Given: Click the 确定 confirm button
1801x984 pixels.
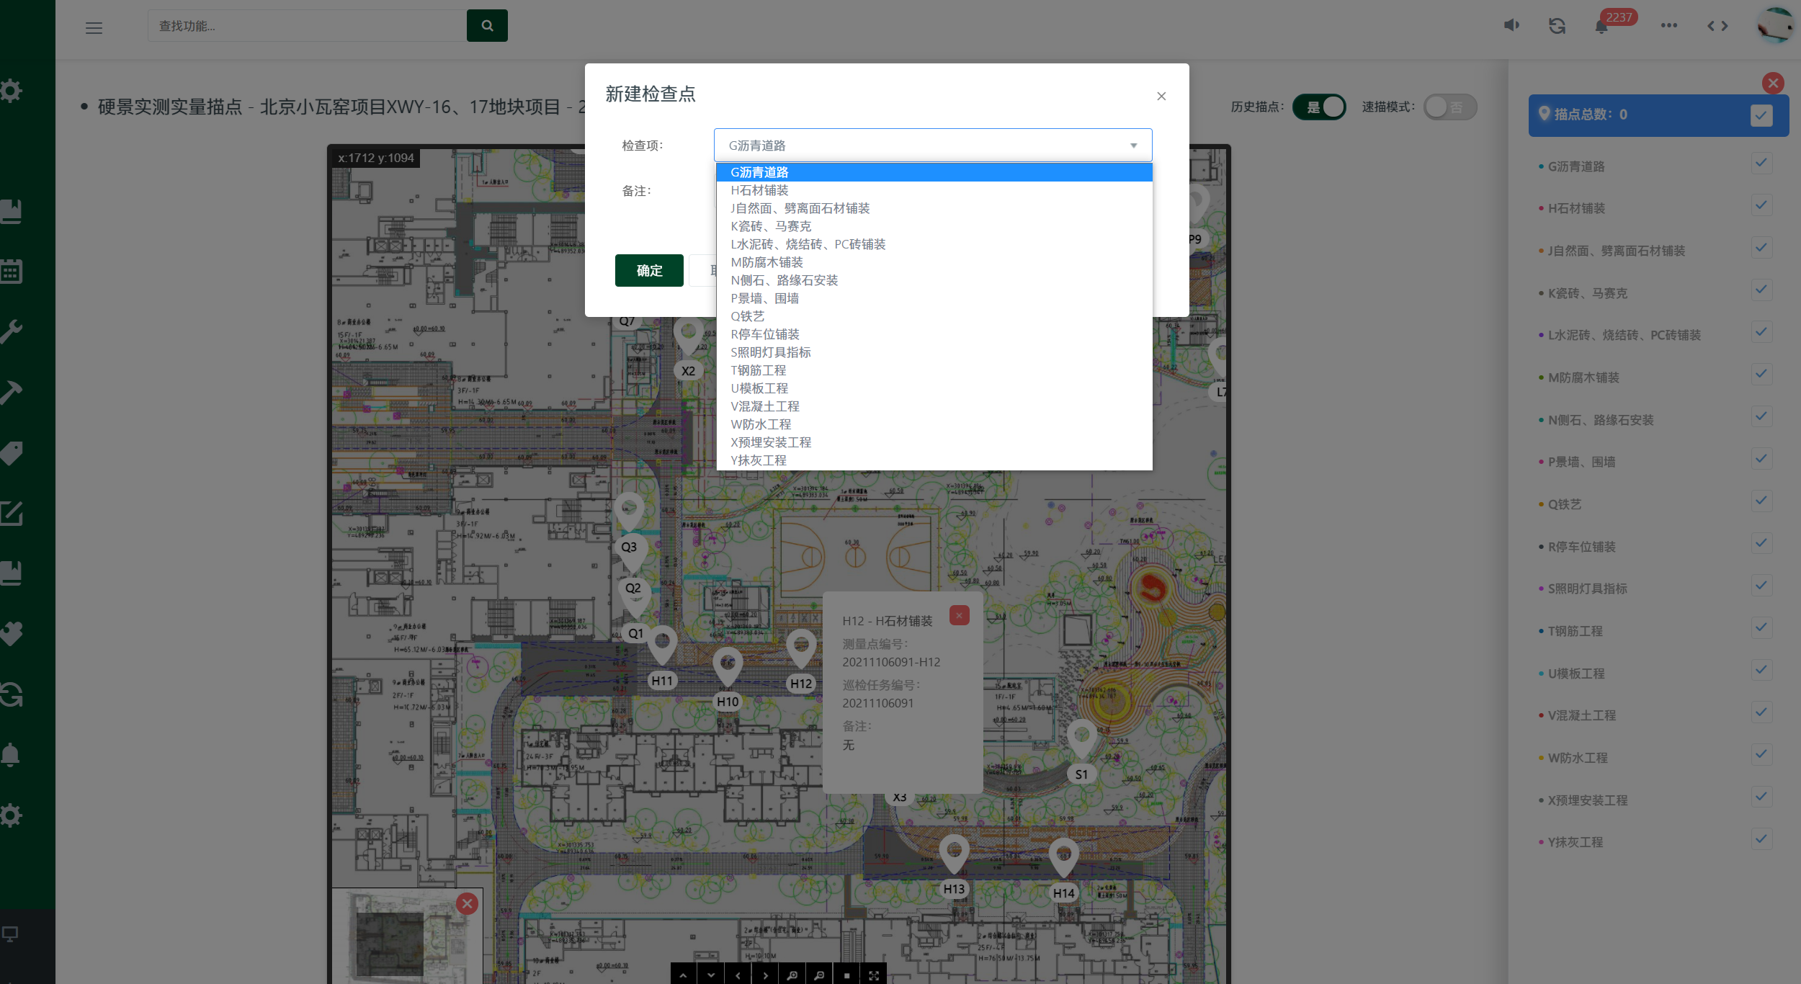Looking at the screenshot, I should tap(649, 271).
